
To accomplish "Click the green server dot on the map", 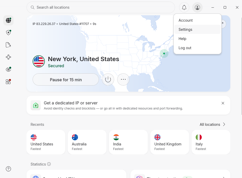I will click(164, 53).
